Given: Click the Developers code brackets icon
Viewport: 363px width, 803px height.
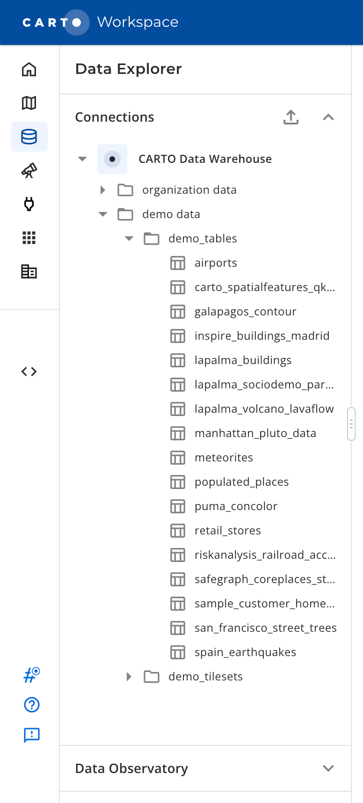Looking at the screenshot, I should click(29, 372).
